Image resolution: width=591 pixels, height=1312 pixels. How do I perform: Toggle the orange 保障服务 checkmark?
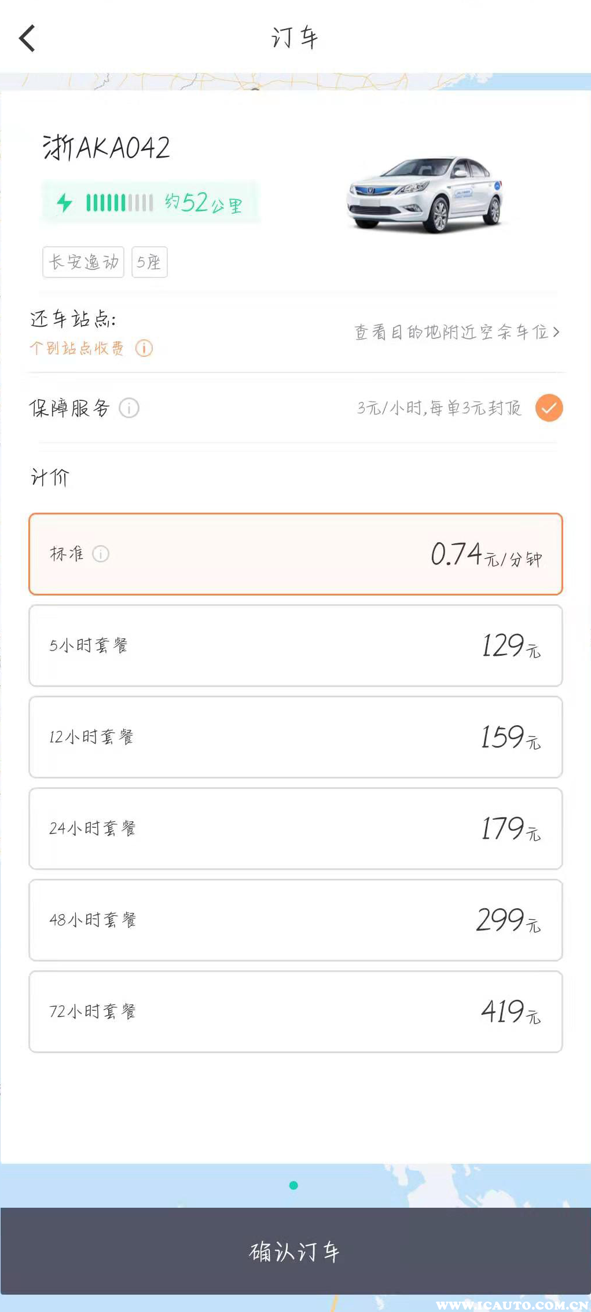(x=549, y=408)
